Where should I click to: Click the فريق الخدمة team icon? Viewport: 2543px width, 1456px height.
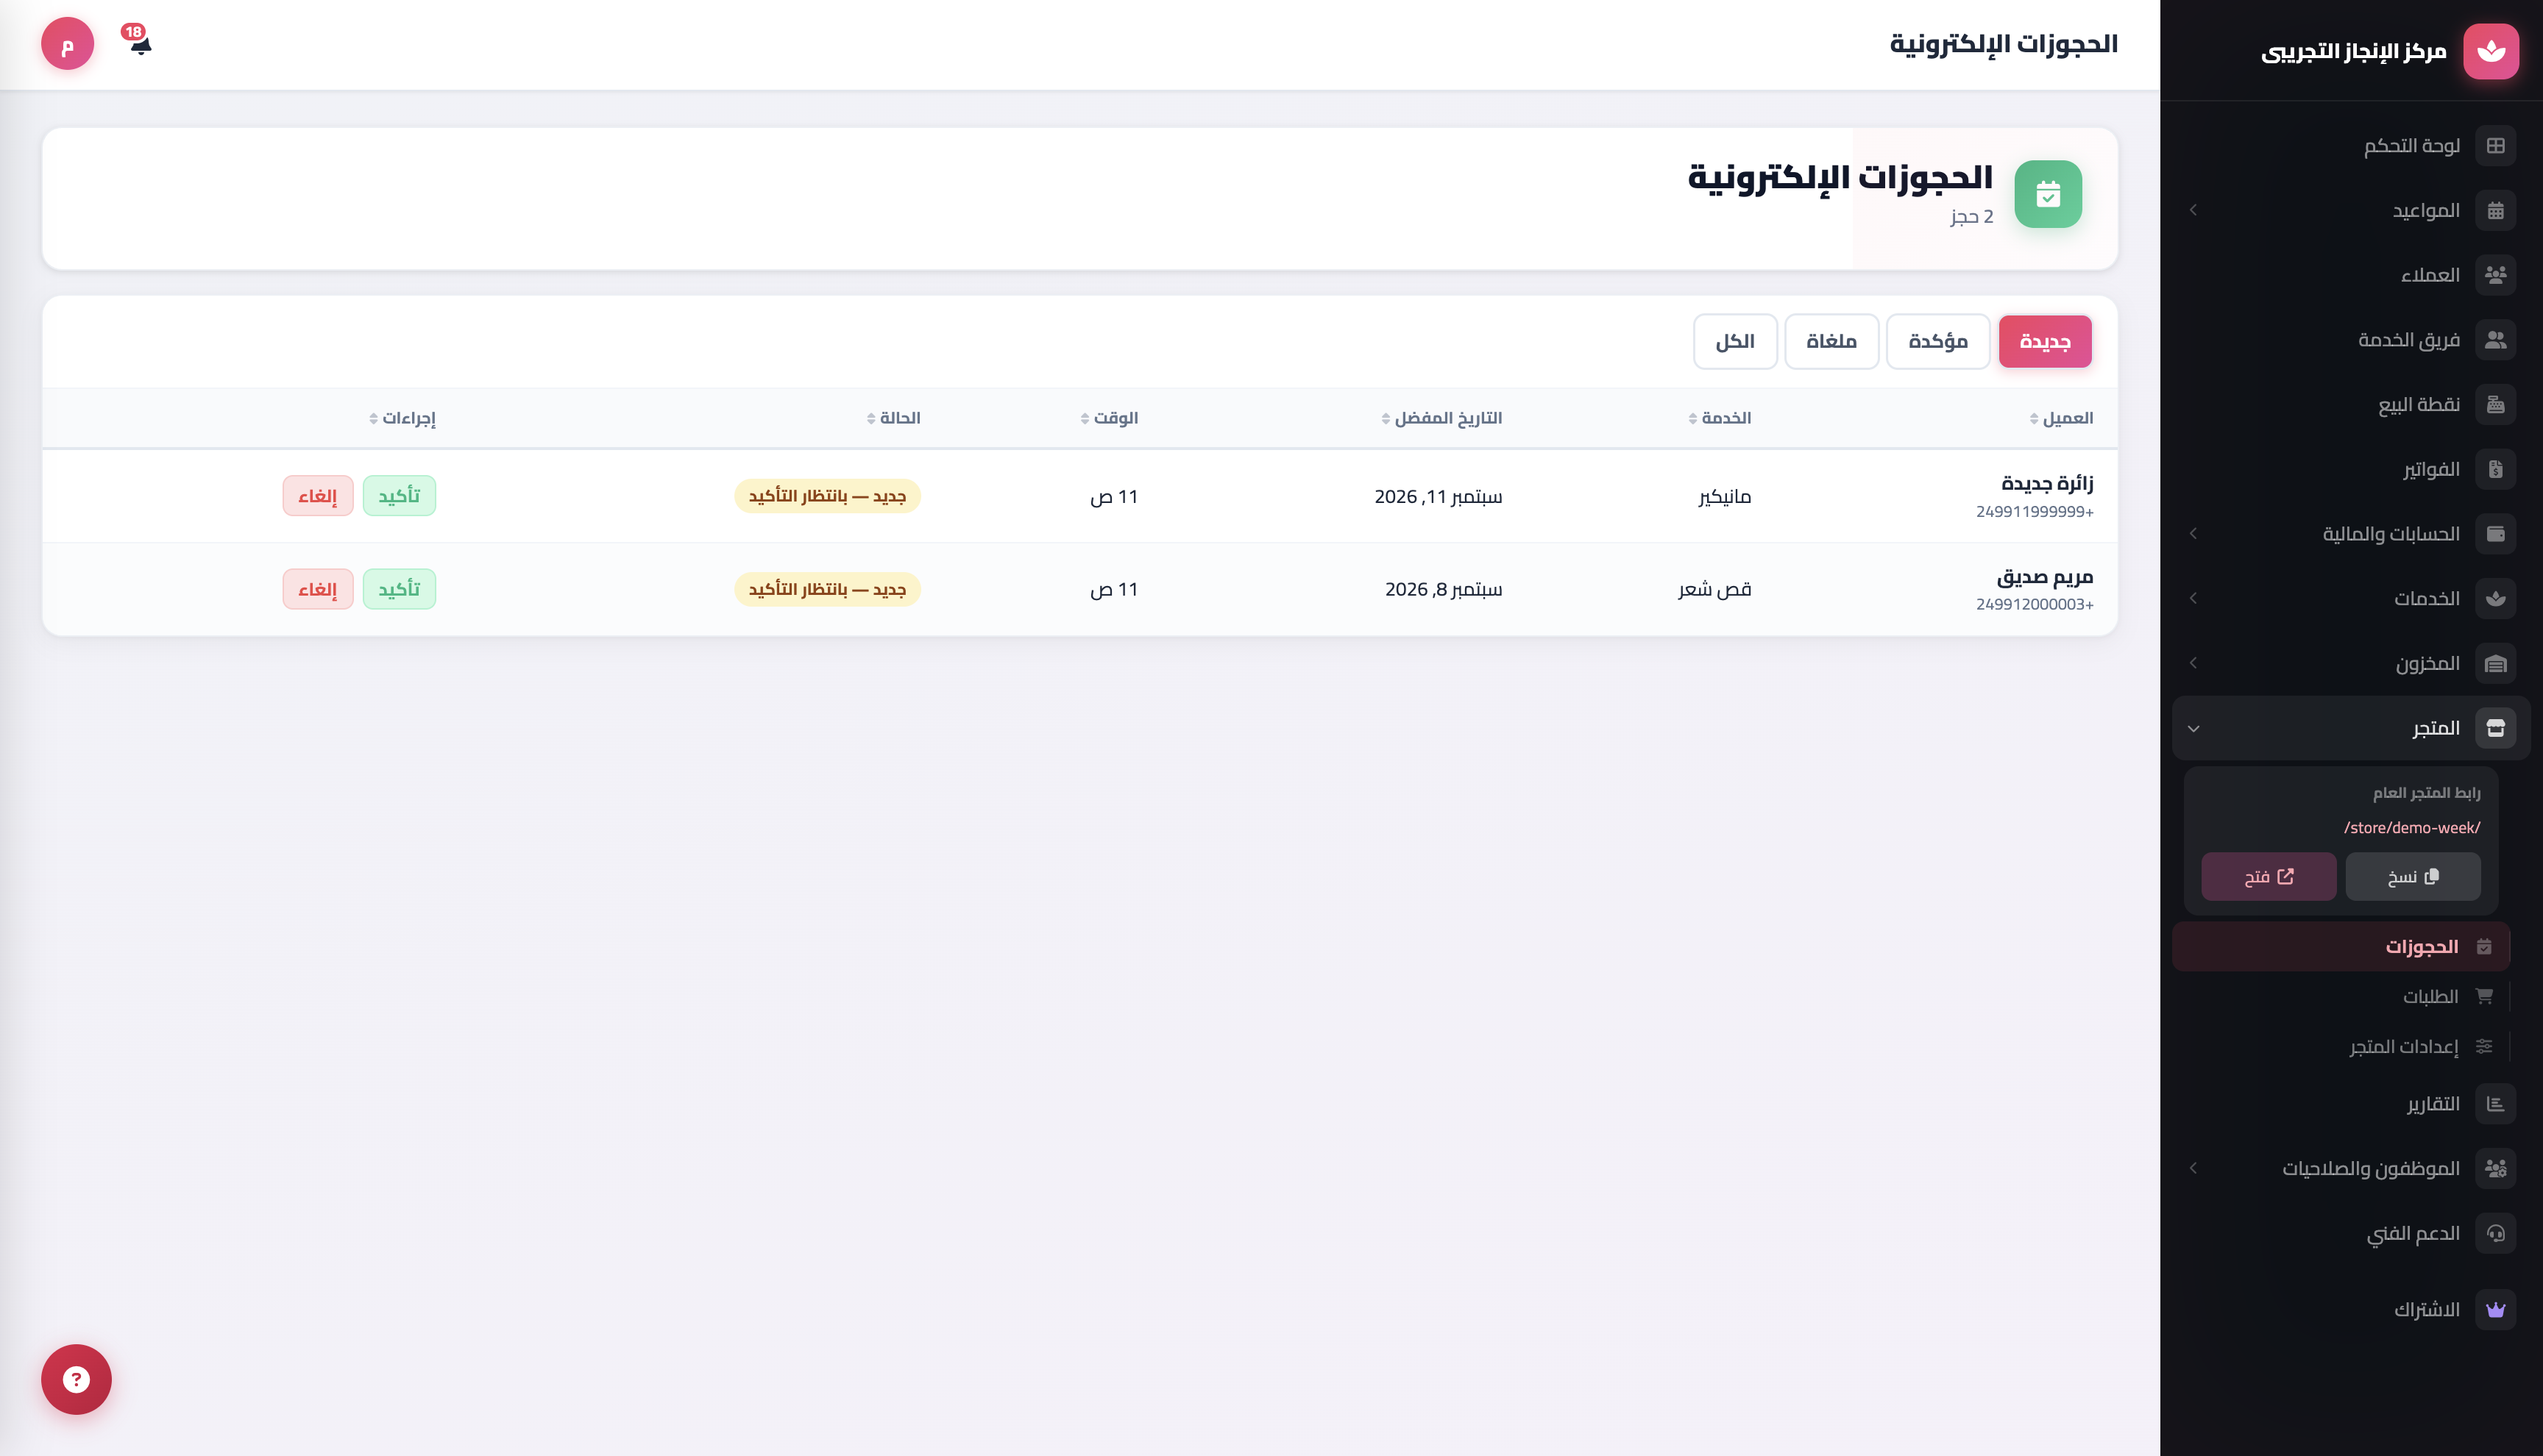point(2495,340)
